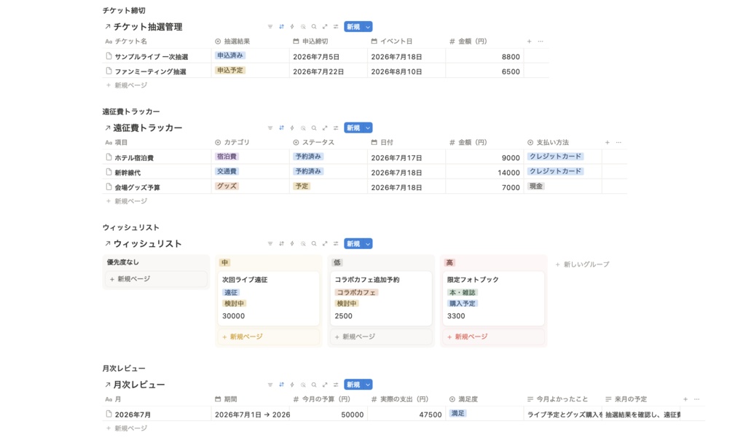Open sort options for ウィッシュリスト board
The width and height of the screenshot is (746, 448).
pos(281,244)
